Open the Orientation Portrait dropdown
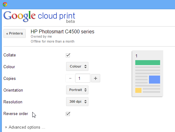 click(77, 90)
